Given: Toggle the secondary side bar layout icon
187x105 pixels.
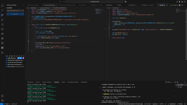Looking at the screenshot, I should [x=185, y=2].
